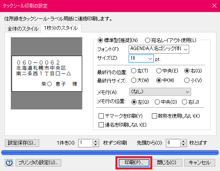
Task: Select the 1枚分のスタイル tab
Action: pos(61,28)
